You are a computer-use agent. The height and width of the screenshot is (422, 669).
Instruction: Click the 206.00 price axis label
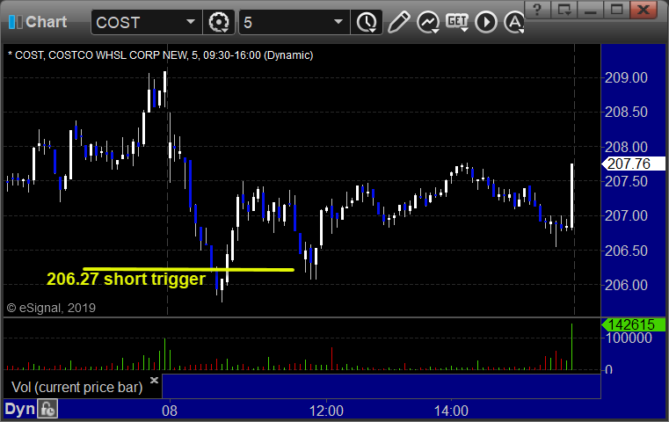626,285
